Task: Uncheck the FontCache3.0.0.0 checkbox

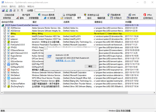Action: point(5,45)
